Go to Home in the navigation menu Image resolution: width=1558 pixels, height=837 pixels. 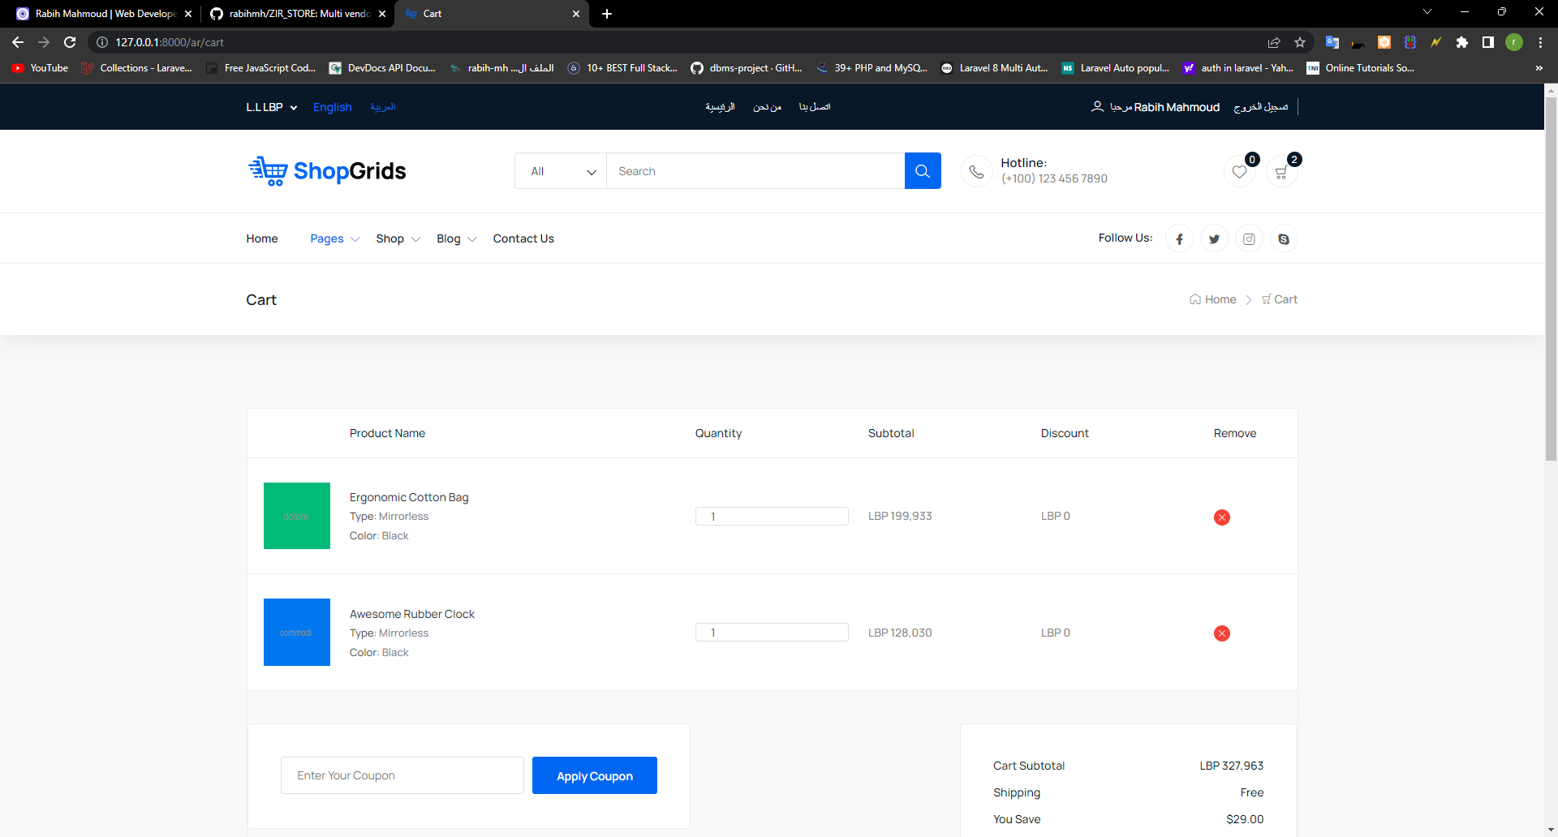point(262,238)
